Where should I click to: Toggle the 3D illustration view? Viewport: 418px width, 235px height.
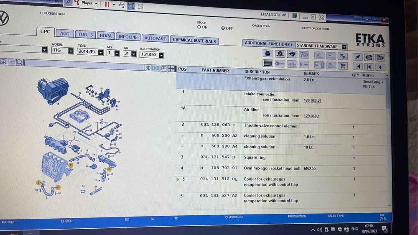tap(148, 68)
